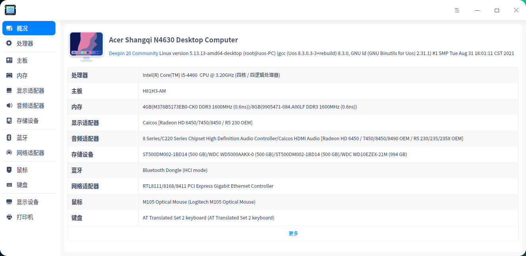This screenshot has width=526, height=256.
Task: Click the 8 Series/C220 audio controller value
Action: click(303, 138)
